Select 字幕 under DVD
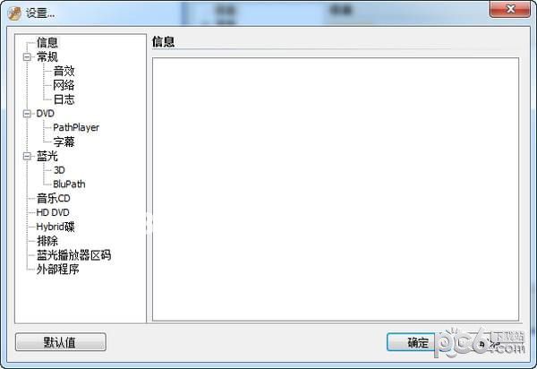This screenshot has width=537, height=369. click(64, 142)
